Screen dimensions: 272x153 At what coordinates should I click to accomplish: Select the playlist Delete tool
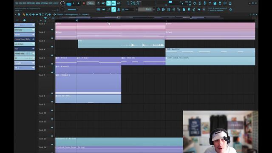[x=30, y=14]
